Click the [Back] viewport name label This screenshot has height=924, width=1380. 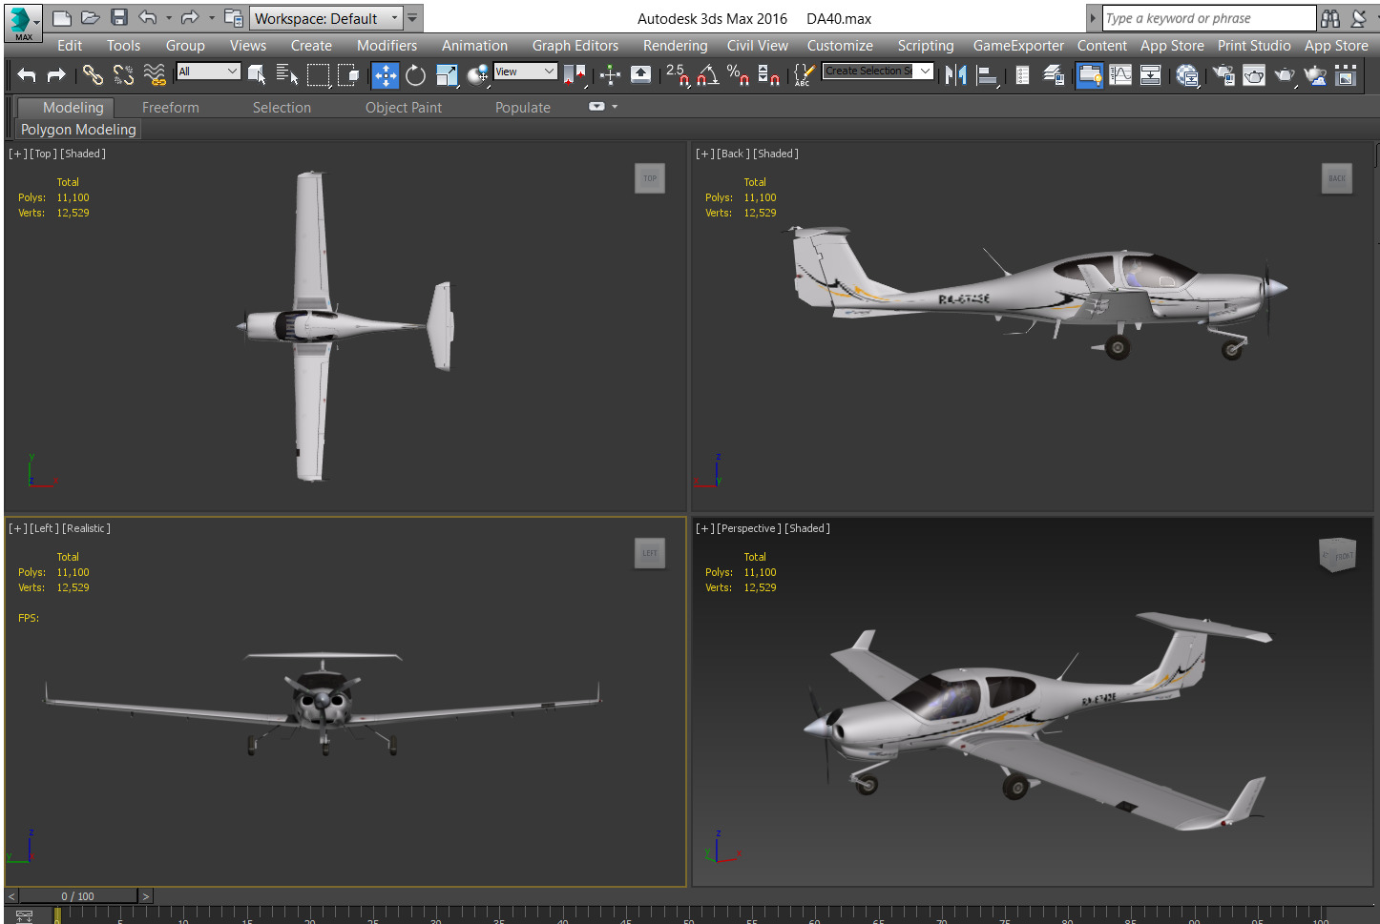[733, 154]
